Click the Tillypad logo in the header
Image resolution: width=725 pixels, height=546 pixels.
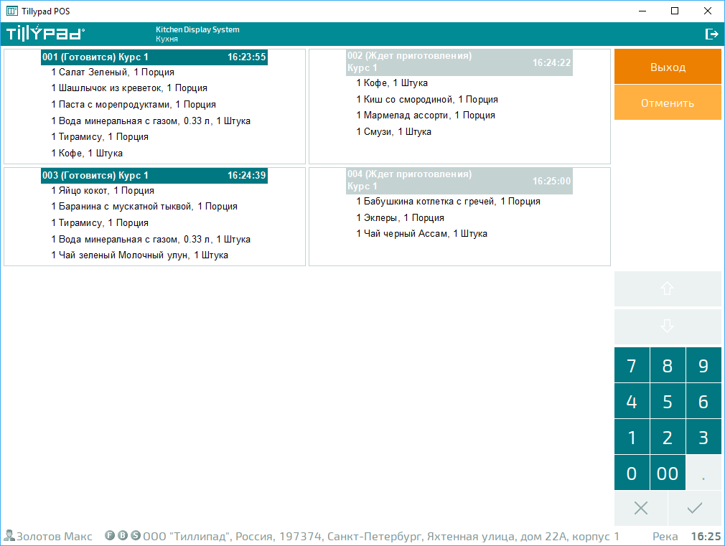tap(45, 33)
